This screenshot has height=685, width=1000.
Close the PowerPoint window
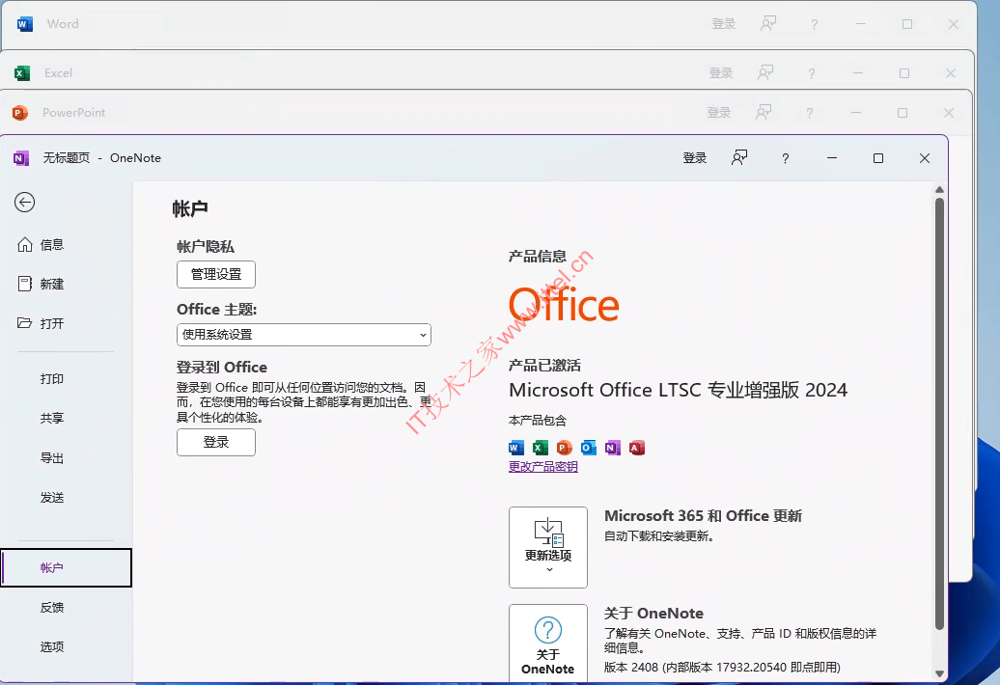(949, 113)
